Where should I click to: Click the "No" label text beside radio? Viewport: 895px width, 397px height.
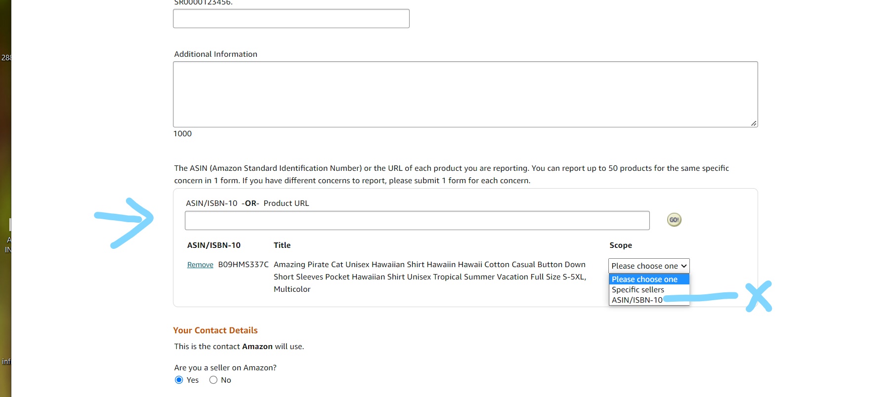click(226, 380)
